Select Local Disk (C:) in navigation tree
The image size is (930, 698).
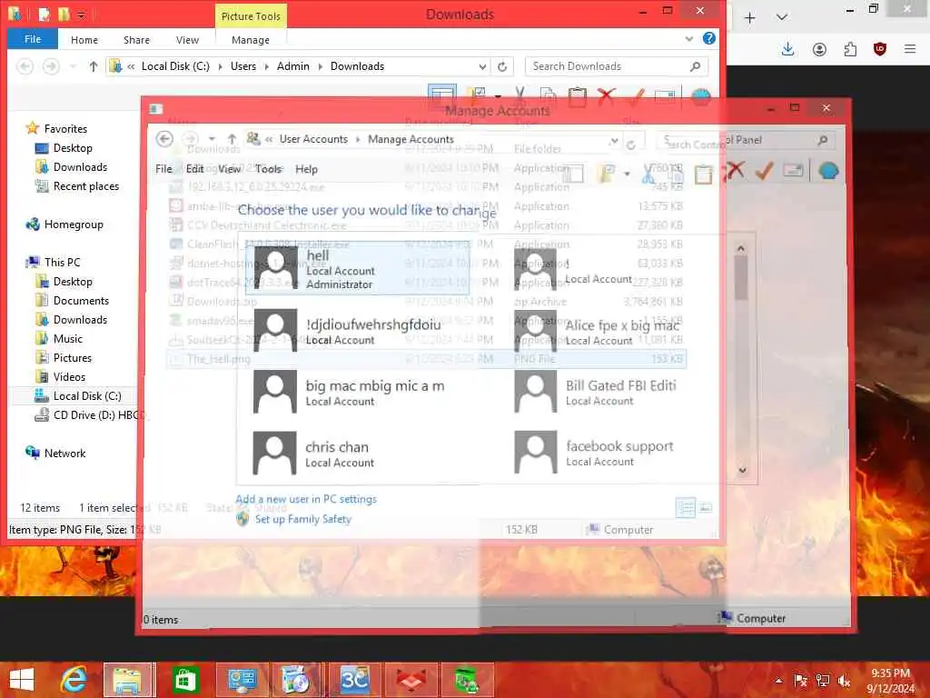(x=87, y=396)
